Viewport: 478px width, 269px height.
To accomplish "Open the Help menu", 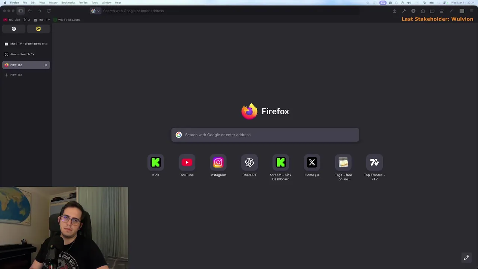I will pyautogui.click(x=118, y=3).
